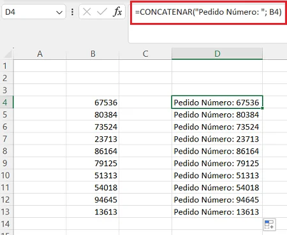Select cell Pedido Número: 13613
This screenshot has width=287, height=235.
[217, 211]
